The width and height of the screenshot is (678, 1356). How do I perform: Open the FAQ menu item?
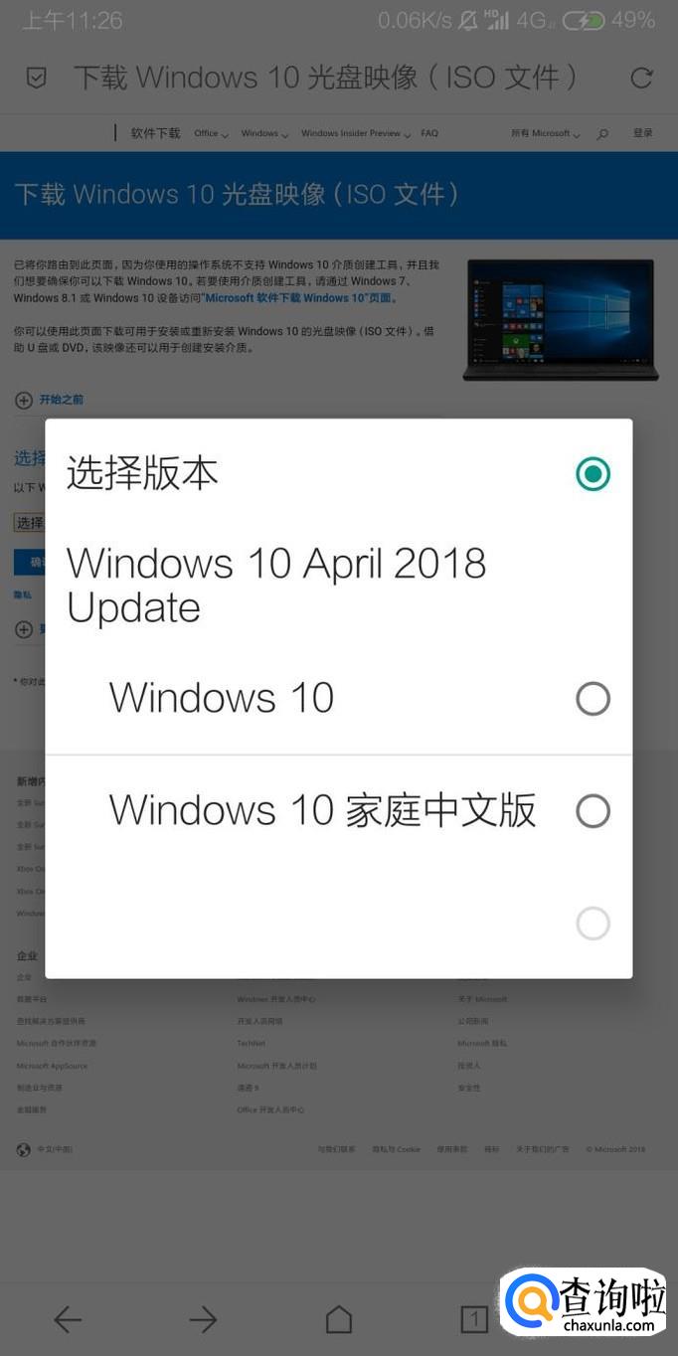(x=429, y=133)
